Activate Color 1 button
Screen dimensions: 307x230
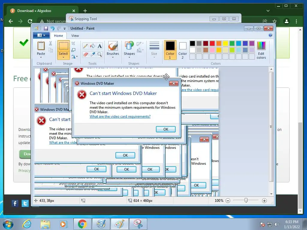pyautogui.click(x=170, y=50)
